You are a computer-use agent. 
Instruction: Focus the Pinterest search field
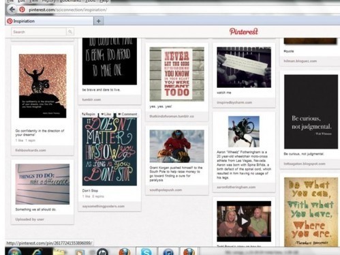[x=39, y=32]
